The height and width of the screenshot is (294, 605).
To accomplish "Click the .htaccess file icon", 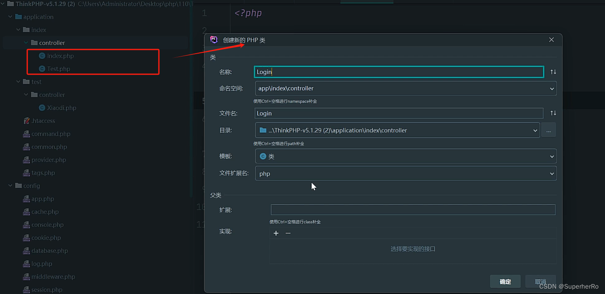I will [x=27, y=121].
